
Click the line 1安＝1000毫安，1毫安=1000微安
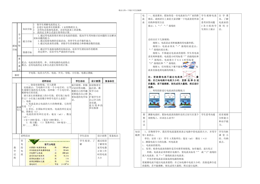[x=43, y=120]
